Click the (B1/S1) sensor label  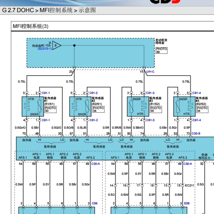pyautogui.click(x=49, y=104)
